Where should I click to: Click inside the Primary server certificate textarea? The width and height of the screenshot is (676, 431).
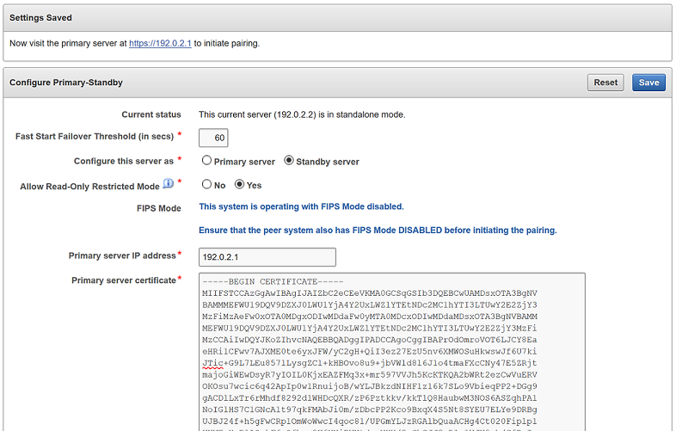point(391,353)
